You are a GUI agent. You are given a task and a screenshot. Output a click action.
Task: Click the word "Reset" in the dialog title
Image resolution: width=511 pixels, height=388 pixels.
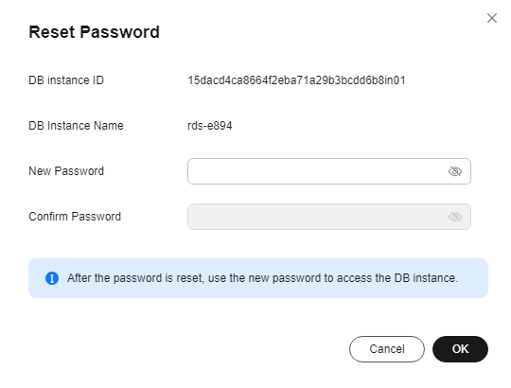point(52,32)
